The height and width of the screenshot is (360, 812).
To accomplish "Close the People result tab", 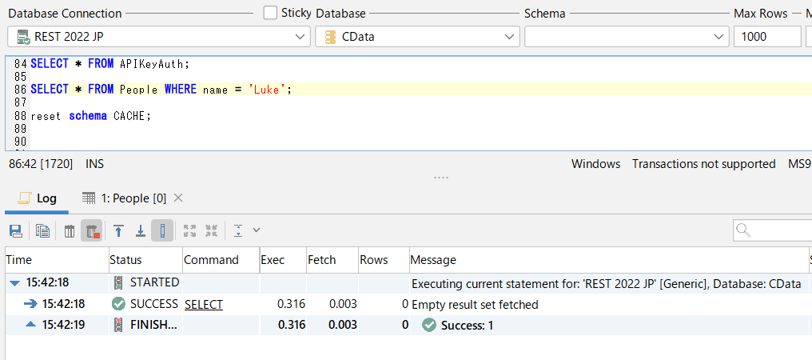I will [178, 198].
